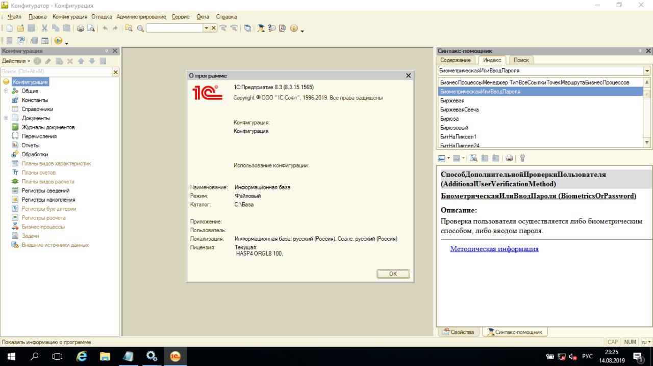Click the Windows Start button
Image resolution: width=653 pixels, height=366 pixels.
click(x=11, y=356)
